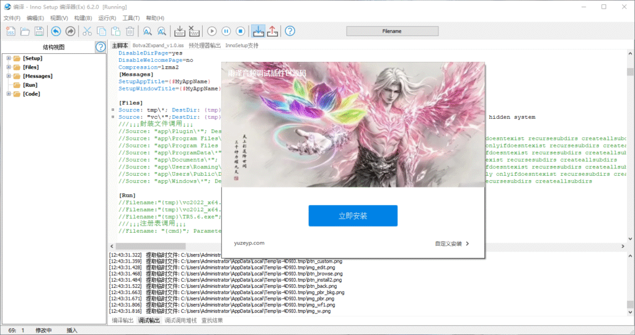Stop the running installer
635x335 pixels.
click(x=240, y=31)
